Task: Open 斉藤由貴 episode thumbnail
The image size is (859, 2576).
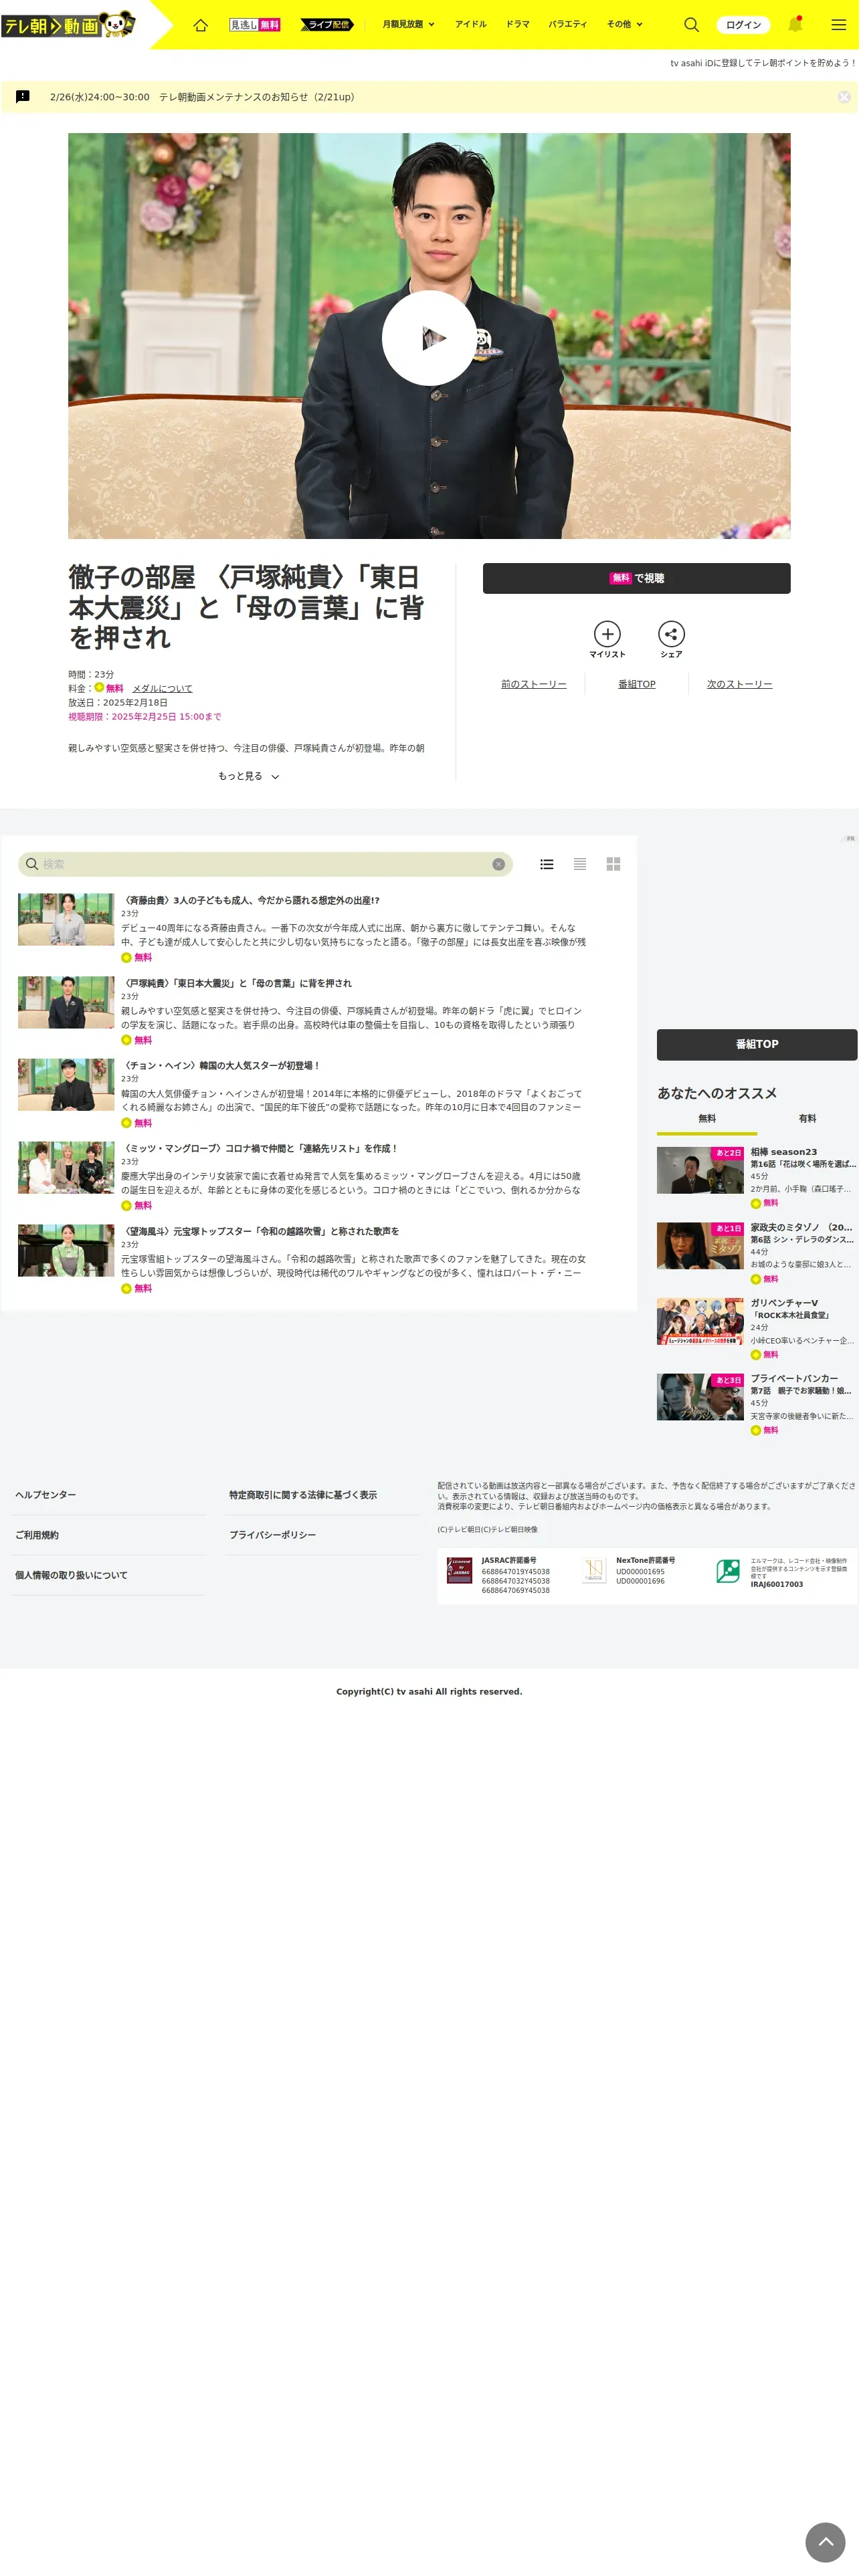Action: (66, 919)
